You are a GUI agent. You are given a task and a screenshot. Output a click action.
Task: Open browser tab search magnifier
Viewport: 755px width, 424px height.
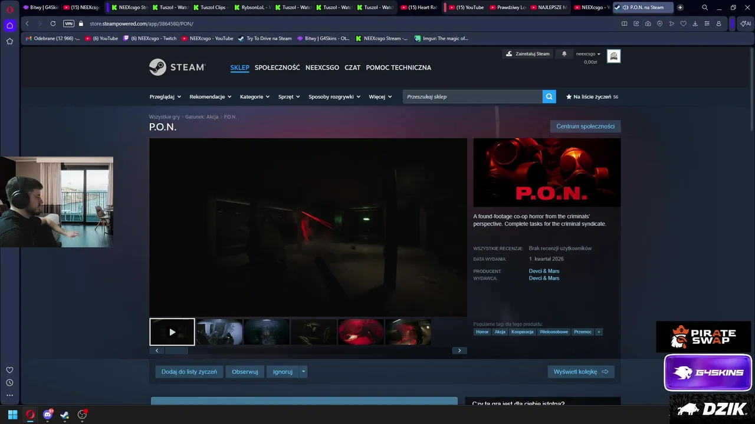pos(705,7)
